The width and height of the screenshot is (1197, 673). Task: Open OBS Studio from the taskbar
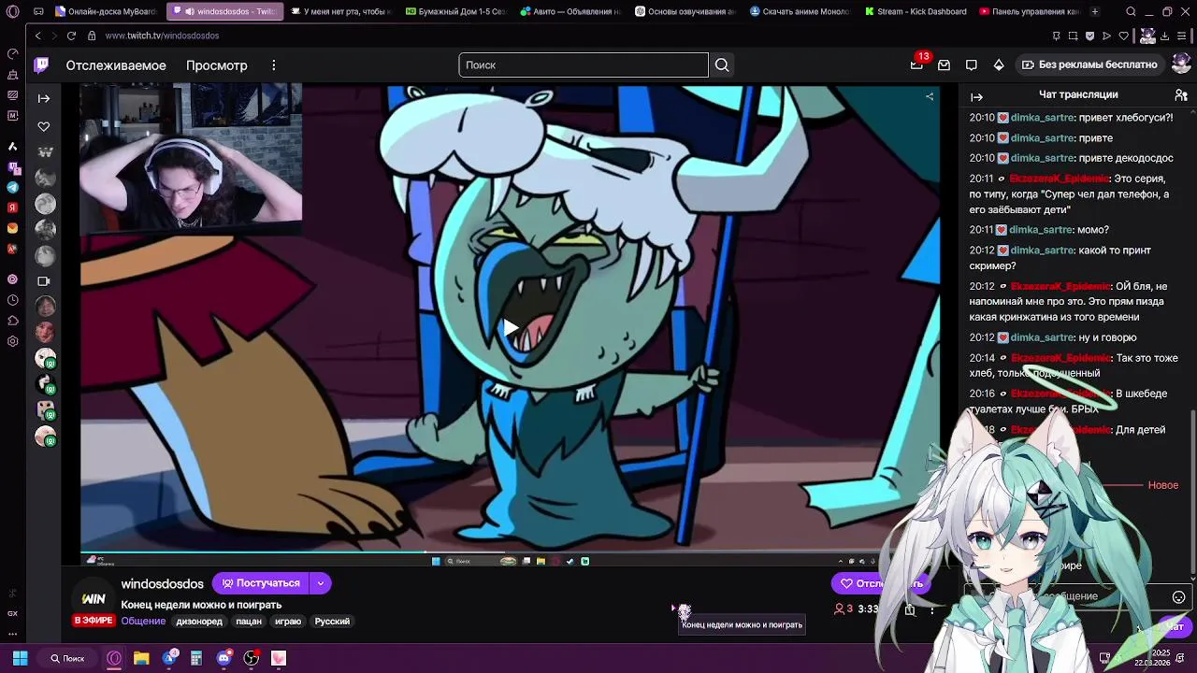click(x=251, y=658)
